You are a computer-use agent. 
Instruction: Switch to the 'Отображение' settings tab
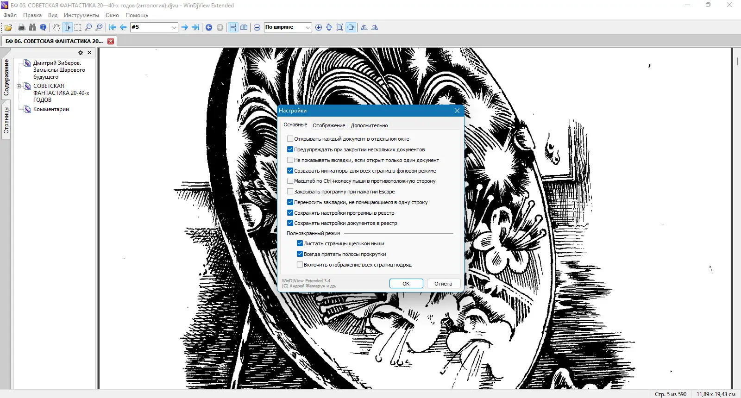click(329, 125)
